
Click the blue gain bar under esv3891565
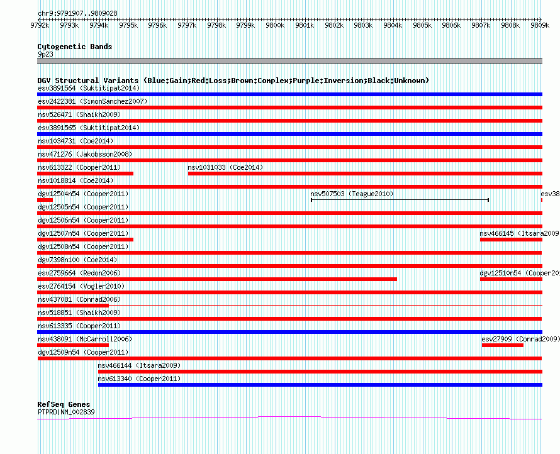289,134
